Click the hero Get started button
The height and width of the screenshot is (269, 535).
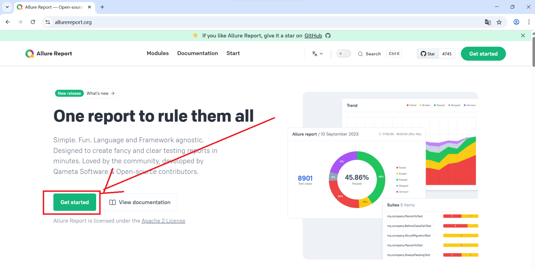[x=75, y=202]
